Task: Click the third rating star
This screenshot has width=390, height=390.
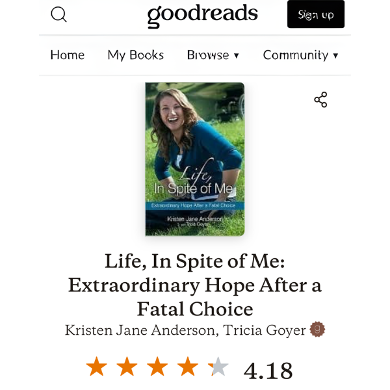Action: point(157,367)
